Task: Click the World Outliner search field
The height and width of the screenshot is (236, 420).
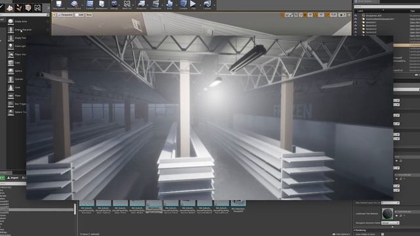Action: coord(387,7)
